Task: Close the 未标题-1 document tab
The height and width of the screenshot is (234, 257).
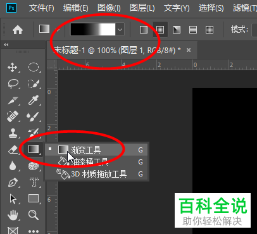Action: [189, 50]
